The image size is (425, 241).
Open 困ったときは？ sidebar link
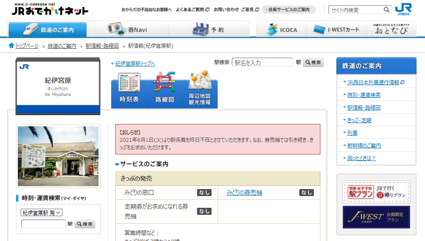coord(361,158)
